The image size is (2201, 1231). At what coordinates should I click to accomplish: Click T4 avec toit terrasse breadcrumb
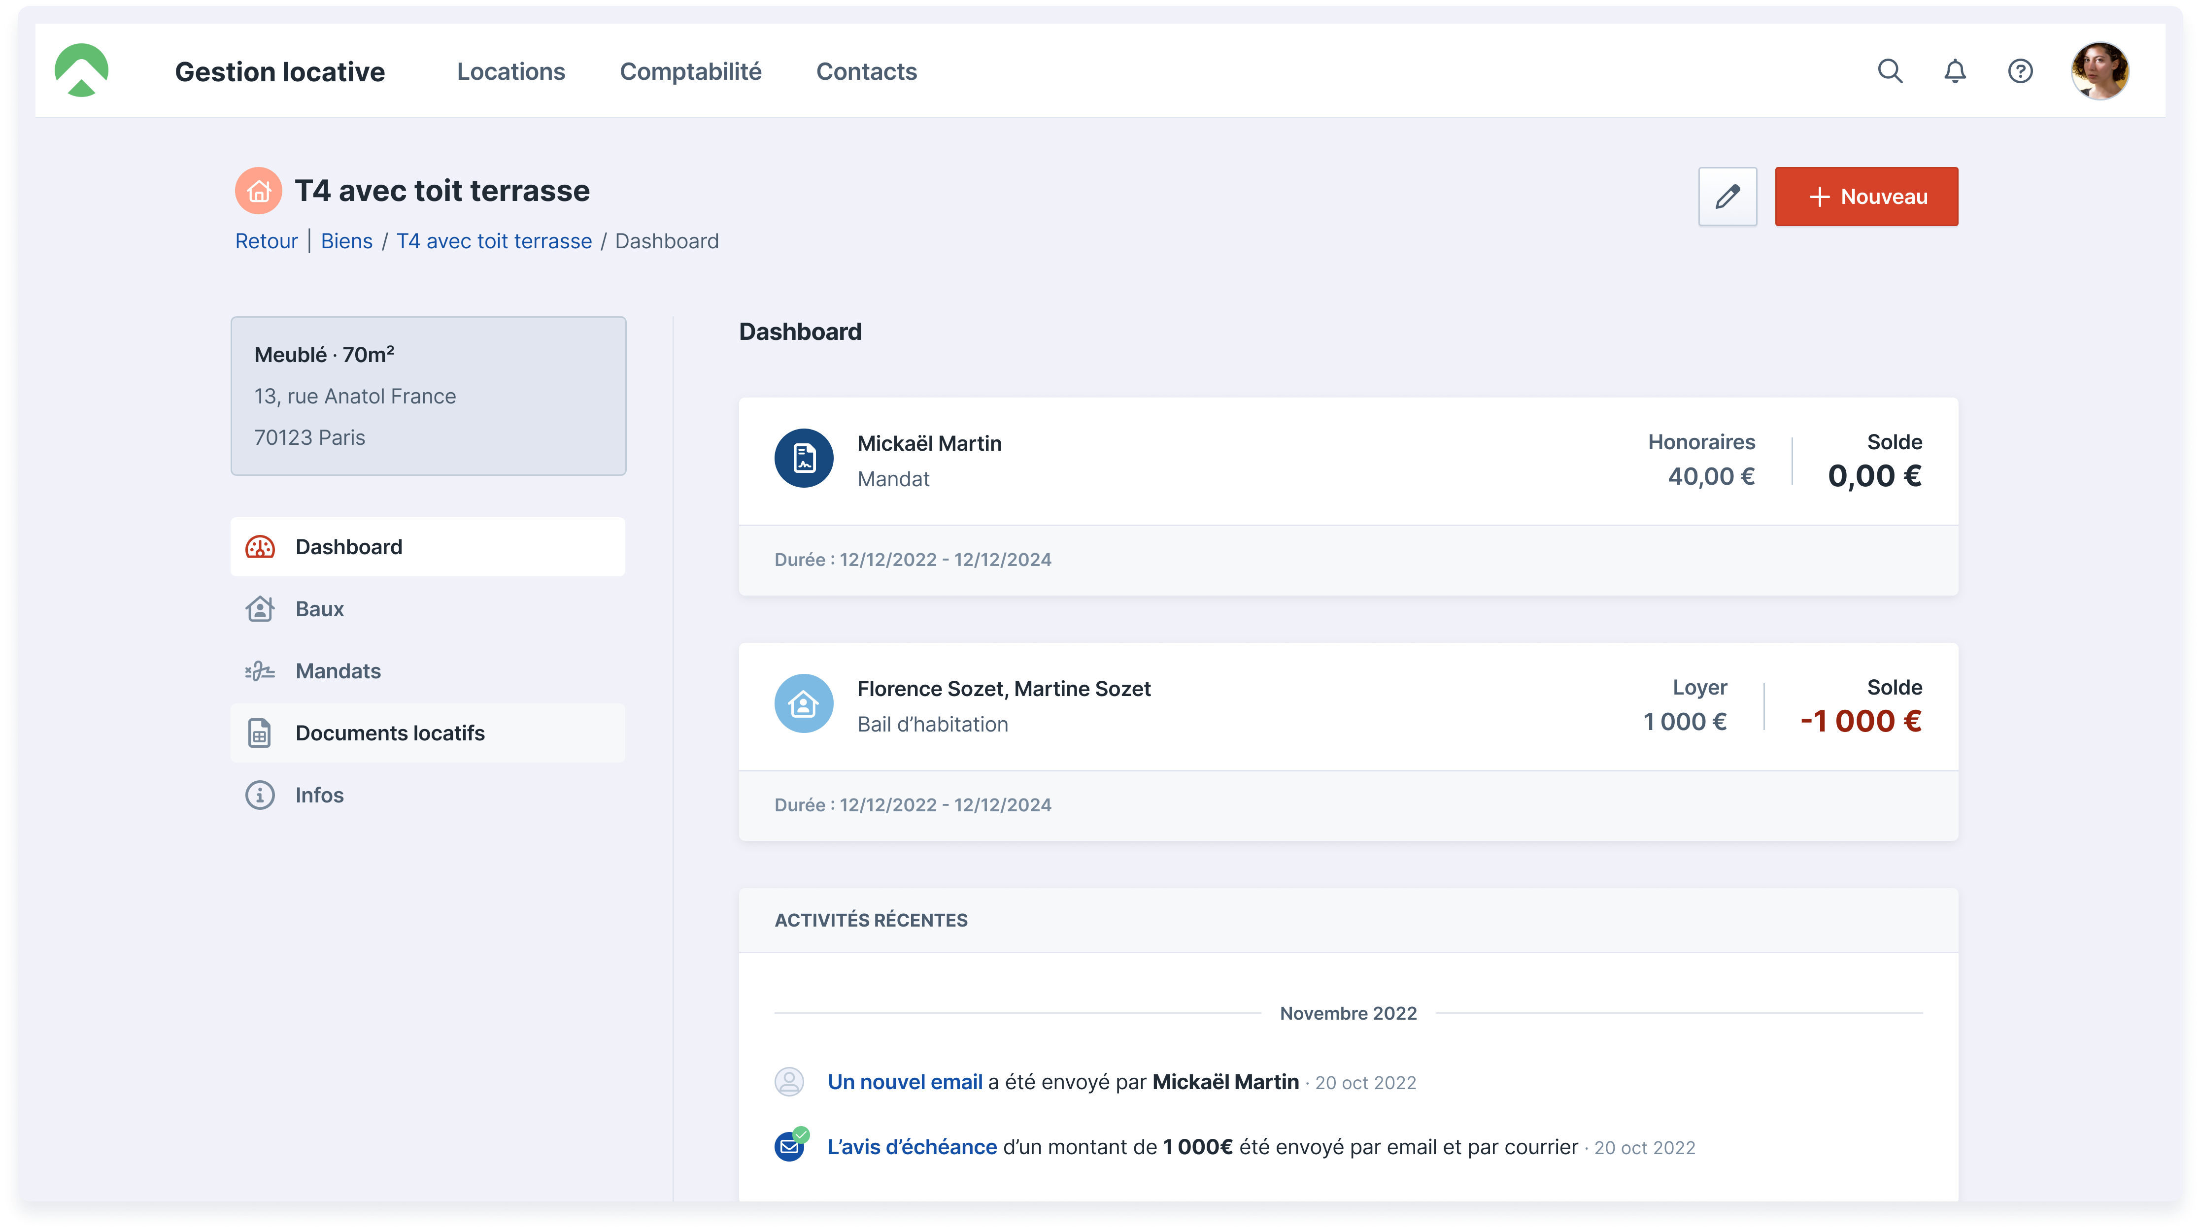[494, 242]
